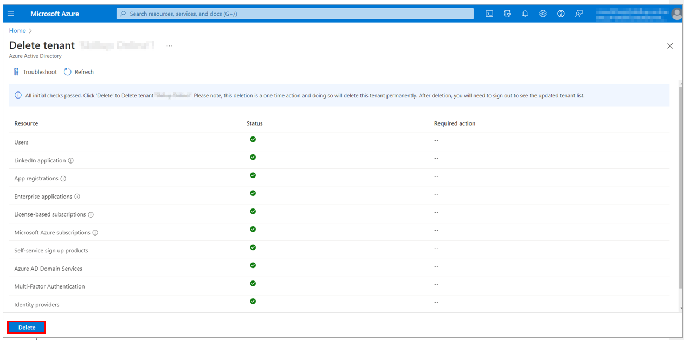
Task: Click the green status check for LinkedIn application
Action: 253,157
